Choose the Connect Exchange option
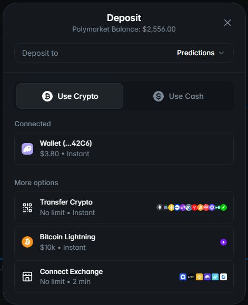This screenshot has width=248, height=305. coord(124,277)
